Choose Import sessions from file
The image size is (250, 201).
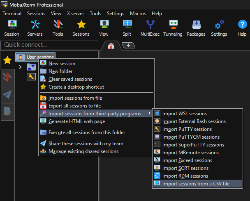(x=96, y=98)
